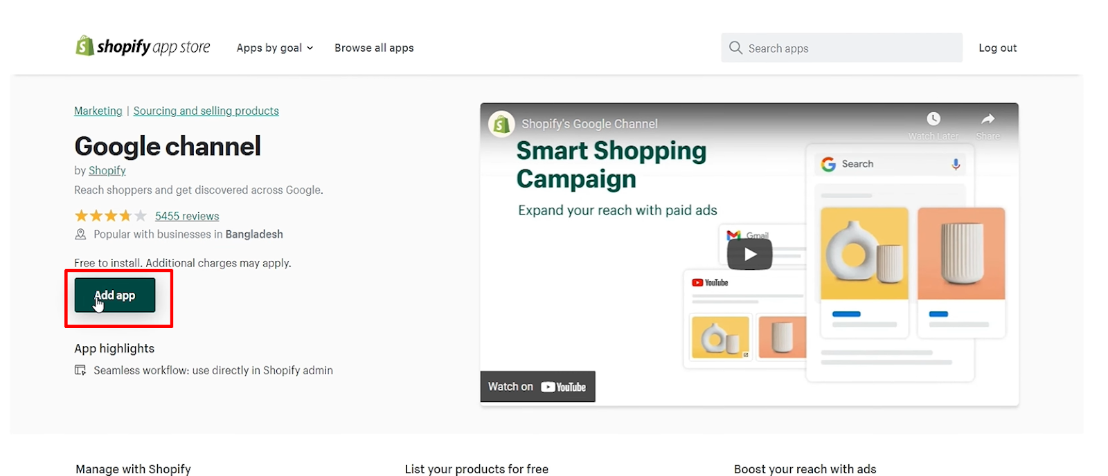
Task: Click the Google channel heading
Action: [168, 146]
